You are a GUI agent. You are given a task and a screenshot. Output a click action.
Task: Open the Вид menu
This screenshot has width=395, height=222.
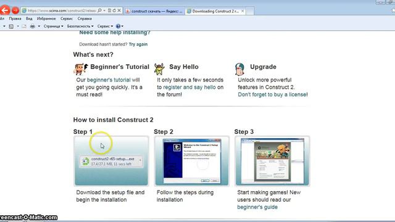tap(29, 18)
